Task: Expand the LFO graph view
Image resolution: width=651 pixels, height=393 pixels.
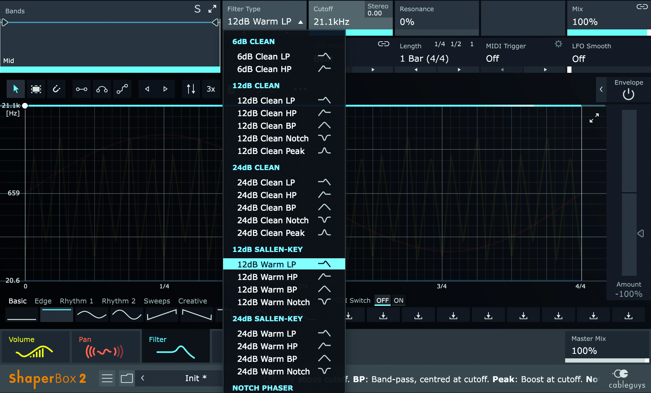Action: point(594,118)
